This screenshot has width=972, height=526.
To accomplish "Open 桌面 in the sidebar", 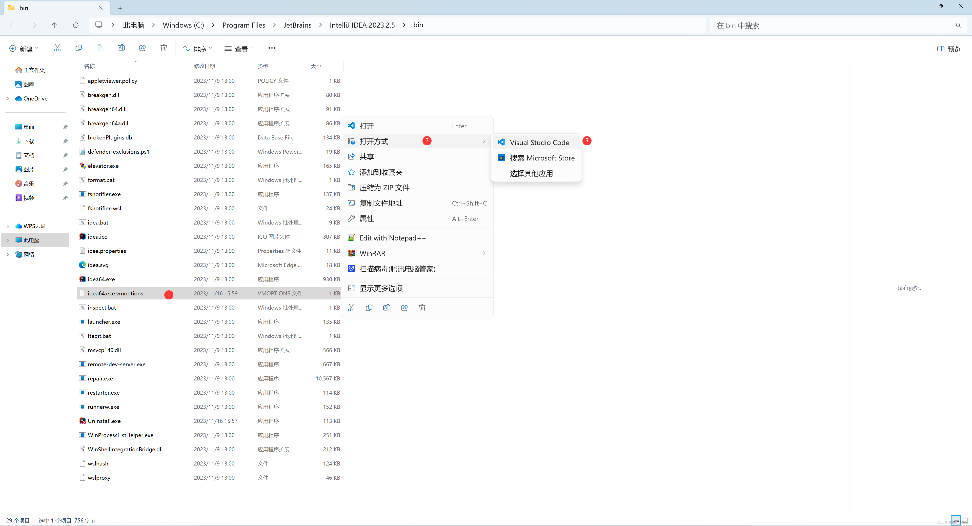I will click(29, 127).
